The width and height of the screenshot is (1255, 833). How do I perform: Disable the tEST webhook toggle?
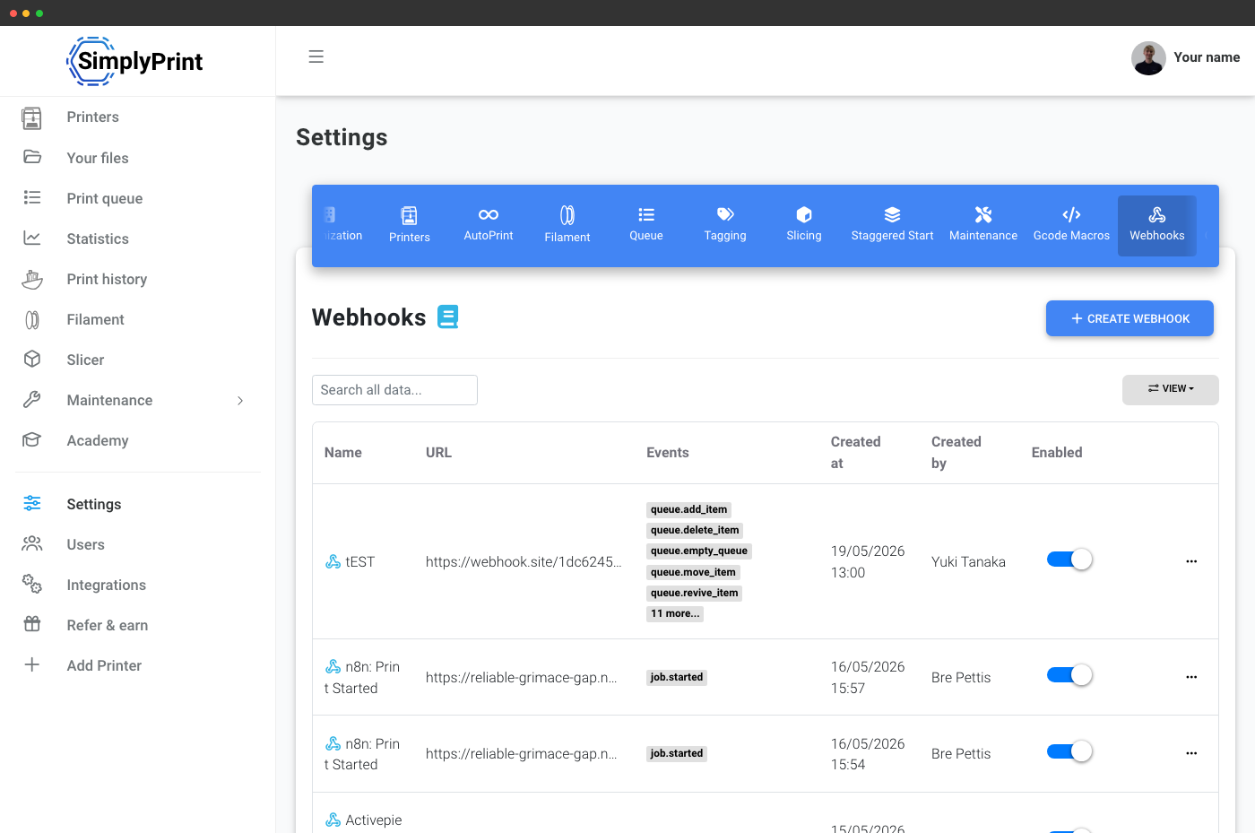click(1069, 560)
